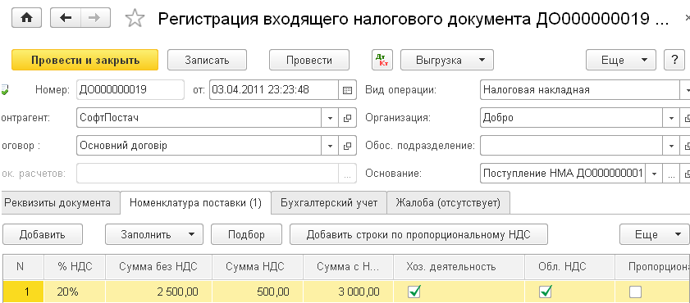Expand the Контрагент dropdown list
Image resolution: width=690 pixels, height=303 pixels.
(330, 118)
